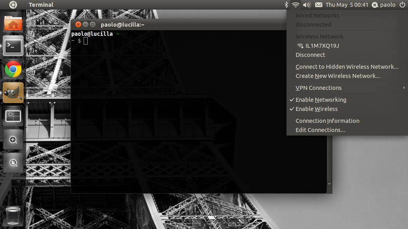Select wireless network IL1M7XQ19J
The width and height of the screenshot is (408, 229).
pyautogui.click(x=347, y=46)
